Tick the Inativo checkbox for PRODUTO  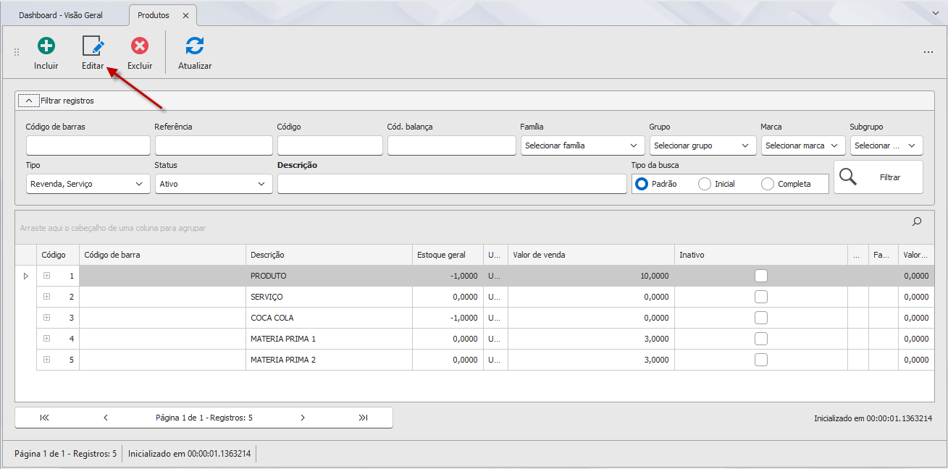click(761, 276)
